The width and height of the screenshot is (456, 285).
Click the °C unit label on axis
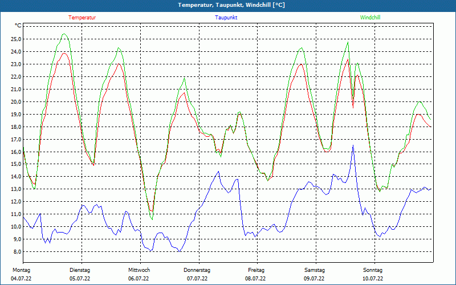point(18,26)
